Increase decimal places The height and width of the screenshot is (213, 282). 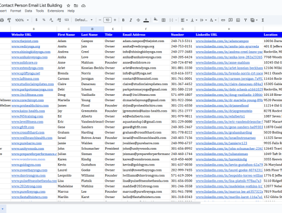click(x=59, y=20)
